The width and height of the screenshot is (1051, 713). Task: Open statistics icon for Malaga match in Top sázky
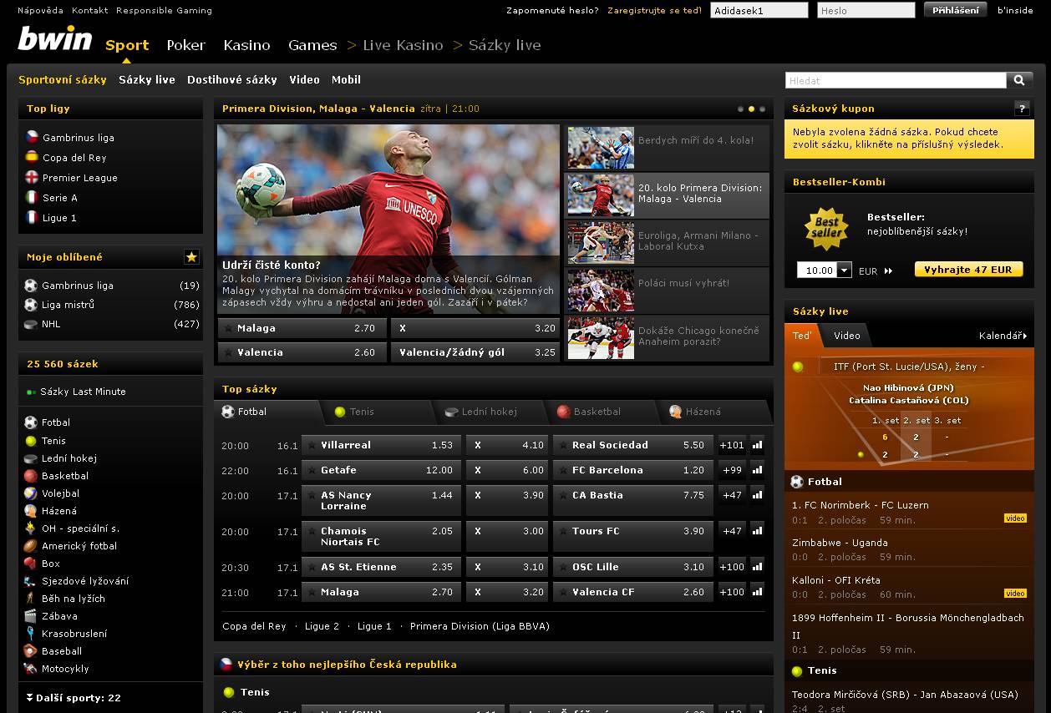coord(758,592)
